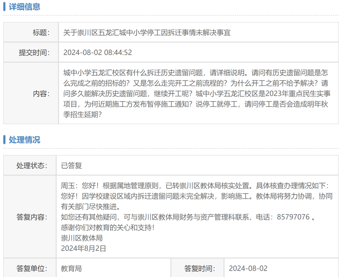Click the blue bar beside 详细信息
The width and height of the screenshot is (339, 277).
tap(4, 7)
